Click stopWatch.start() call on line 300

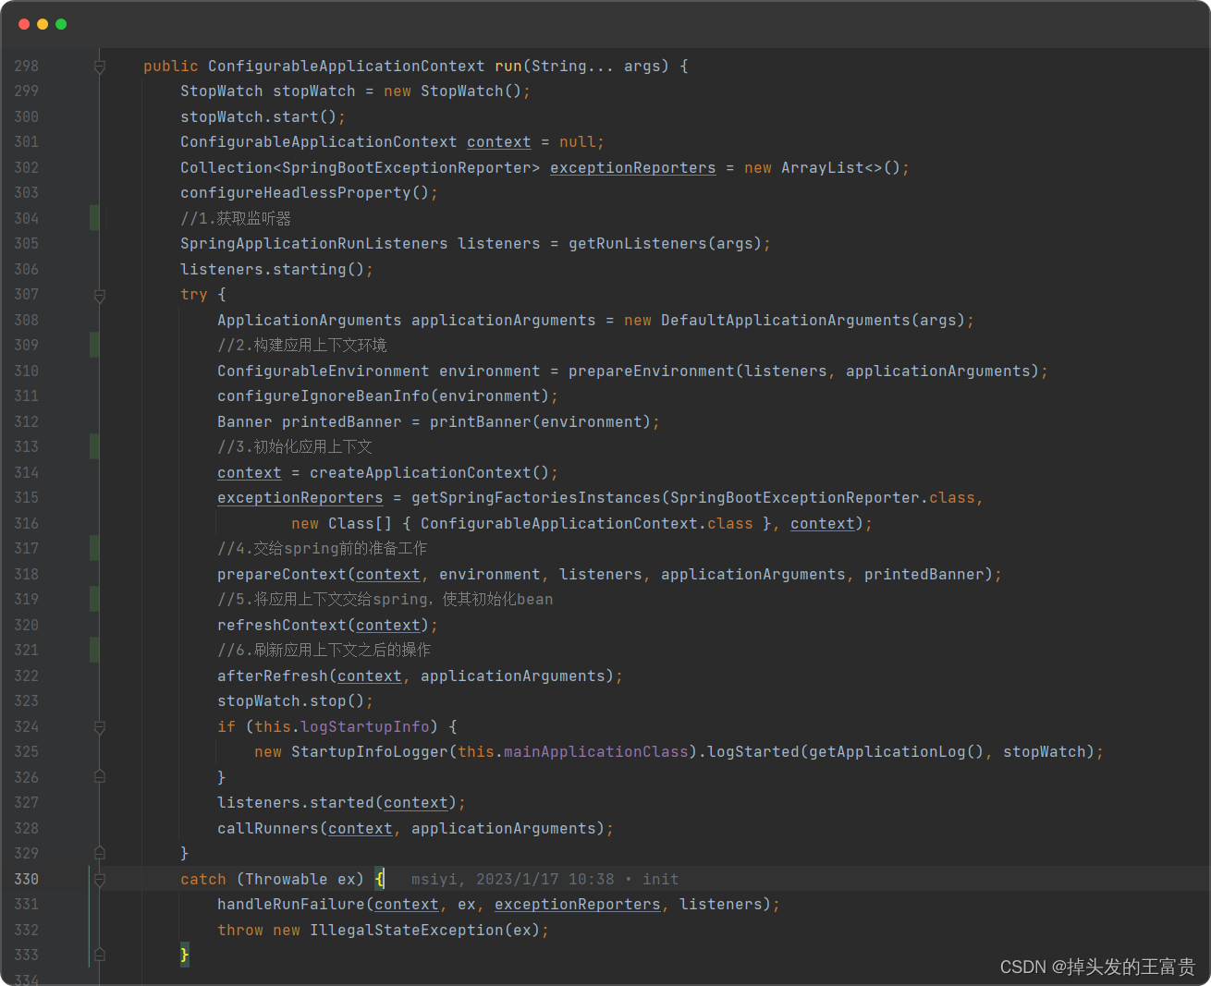click(259, 117)
